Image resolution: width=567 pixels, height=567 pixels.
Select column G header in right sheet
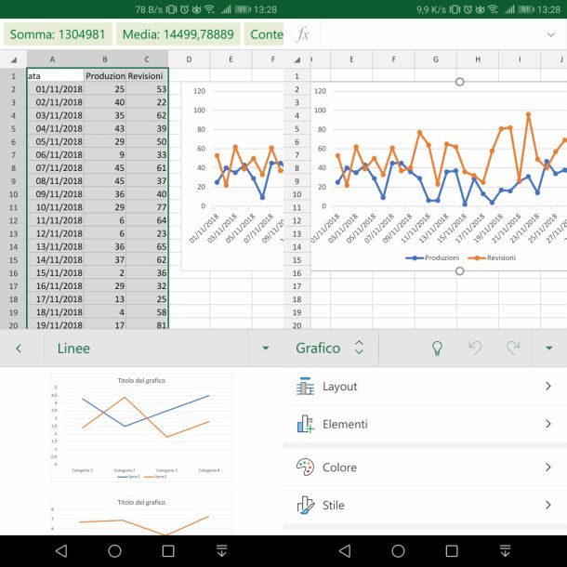(436, 59)
